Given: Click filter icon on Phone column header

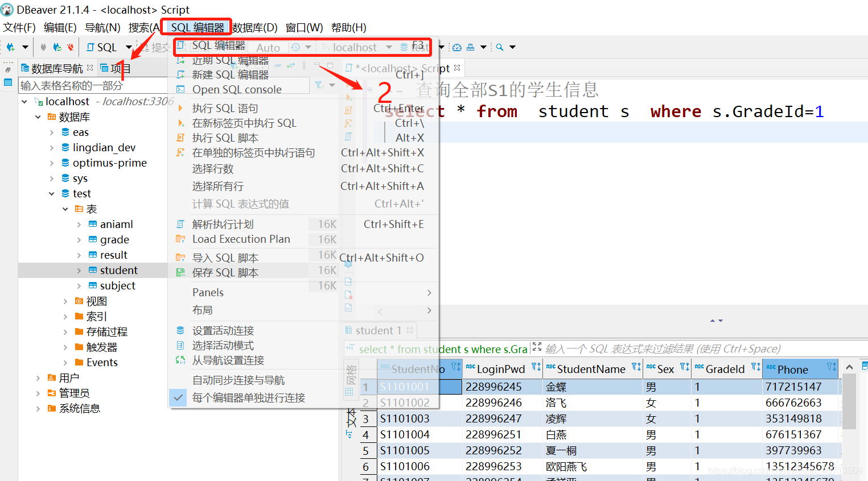Looking at the screenshot, I should click(x=832, y=367).
